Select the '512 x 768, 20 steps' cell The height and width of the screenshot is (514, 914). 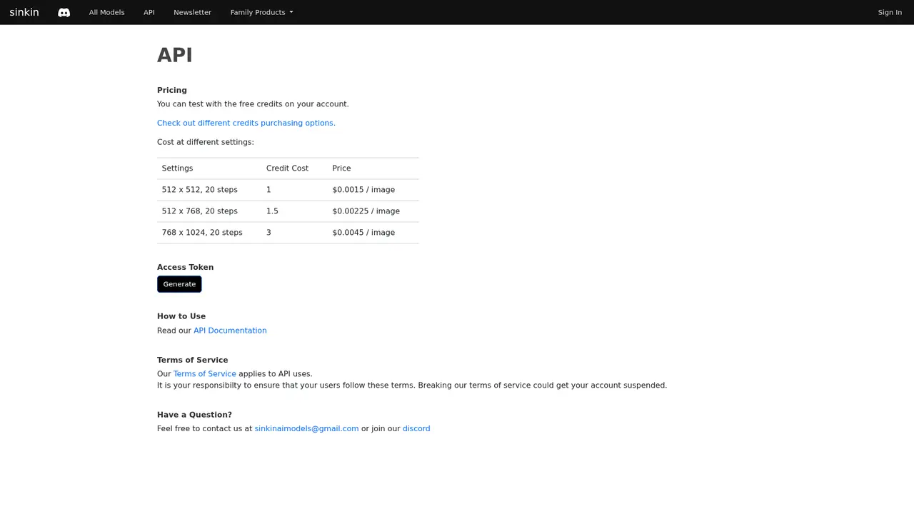pos(209,211)
